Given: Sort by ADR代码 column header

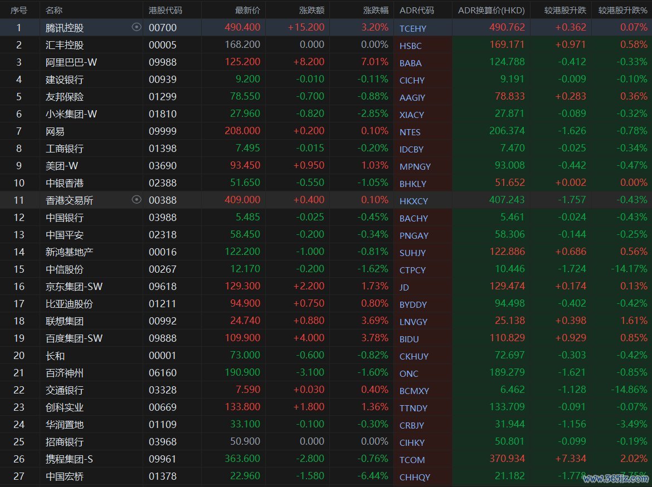Looking at the screenshot, I should pos(417,11).
